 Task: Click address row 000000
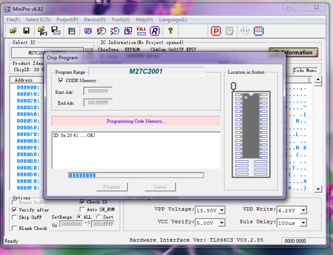pos(28,87)
